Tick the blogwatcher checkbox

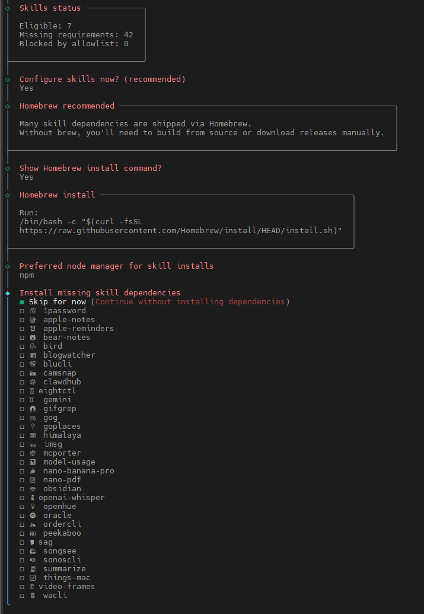[22, 355]
